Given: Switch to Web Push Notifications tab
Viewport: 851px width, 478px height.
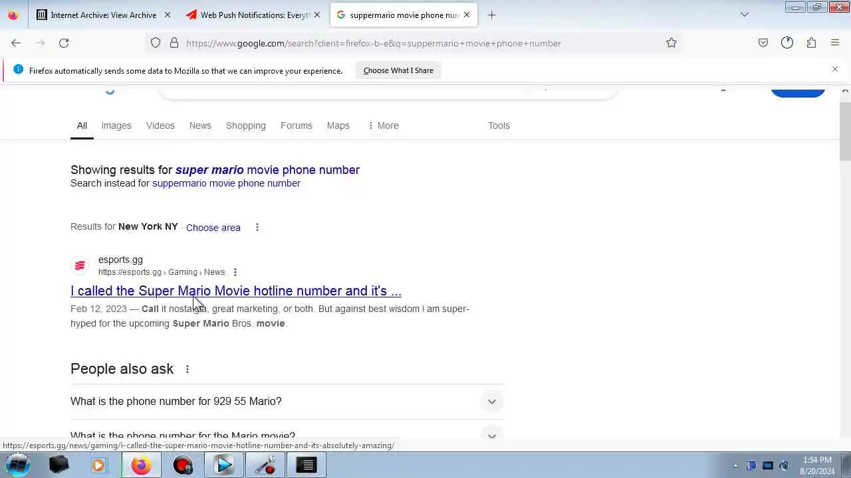Looking at the screenshot, I should (254, 15).
